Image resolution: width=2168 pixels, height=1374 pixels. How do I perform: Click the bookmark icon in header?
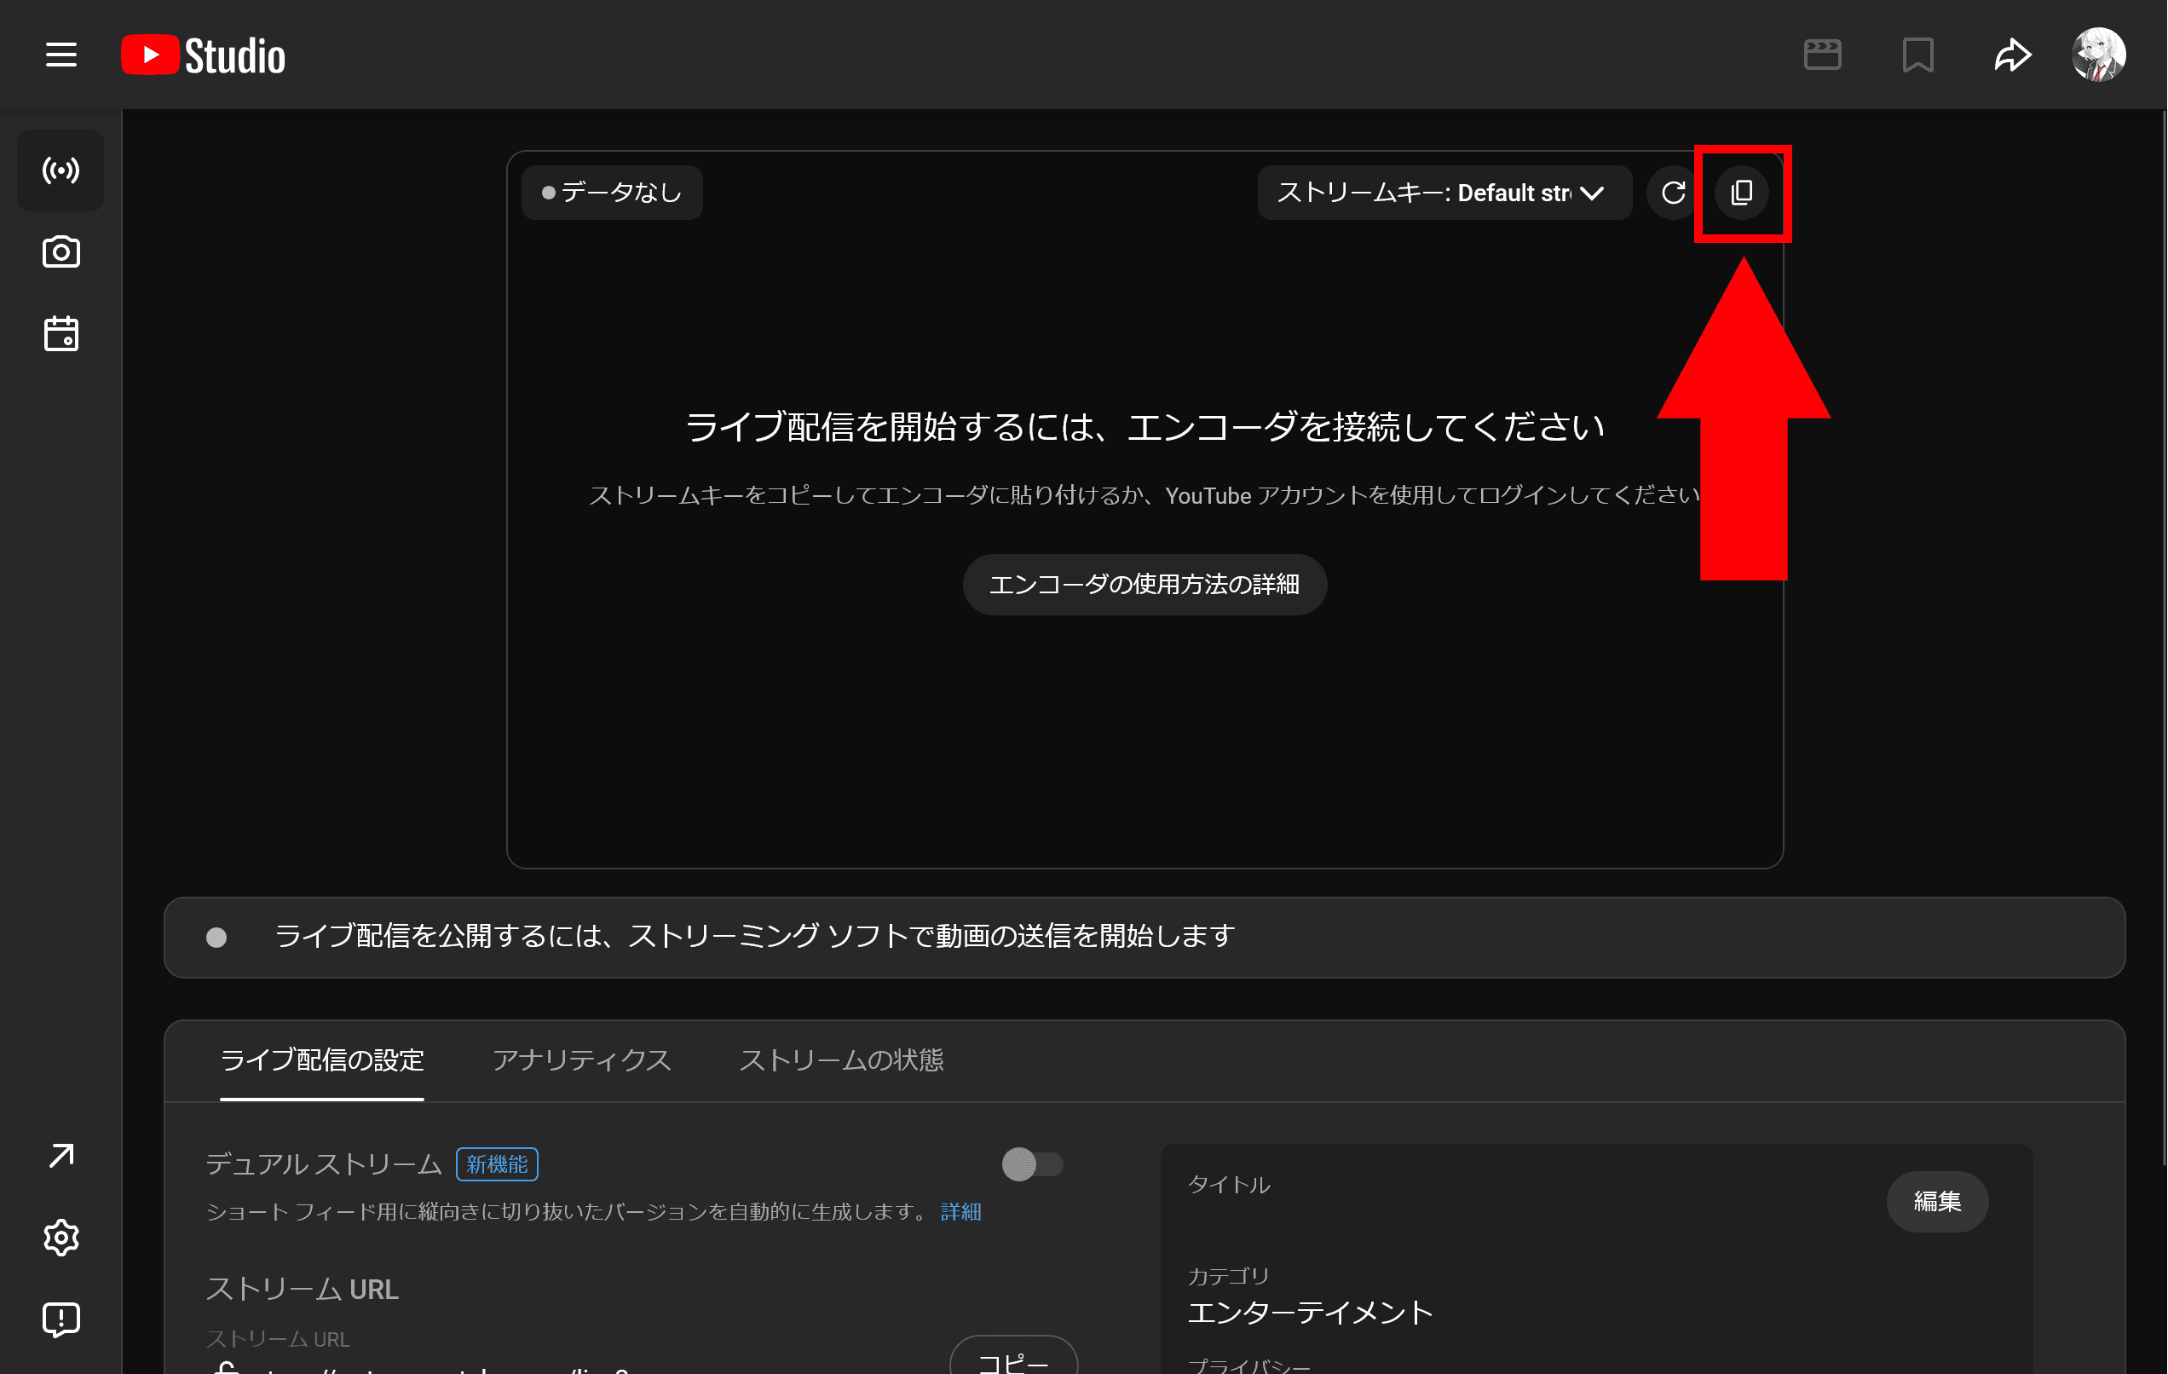1917,55
